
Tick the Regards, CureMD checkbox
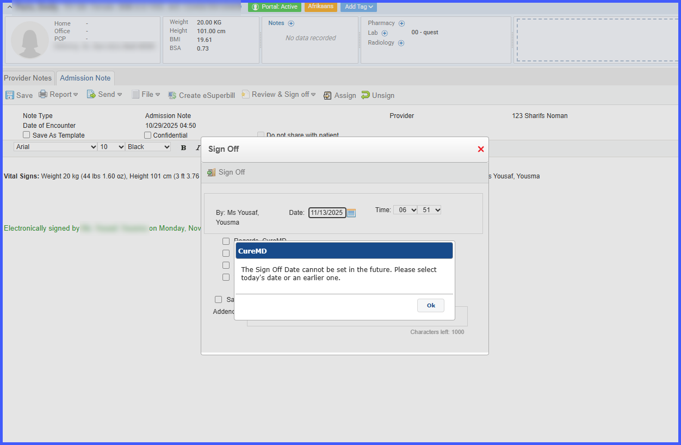click(226, 241)
